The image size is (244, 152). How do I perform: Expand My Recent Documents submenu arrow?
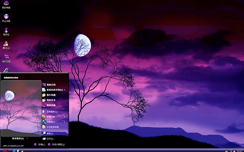click(x=64, y=90)
